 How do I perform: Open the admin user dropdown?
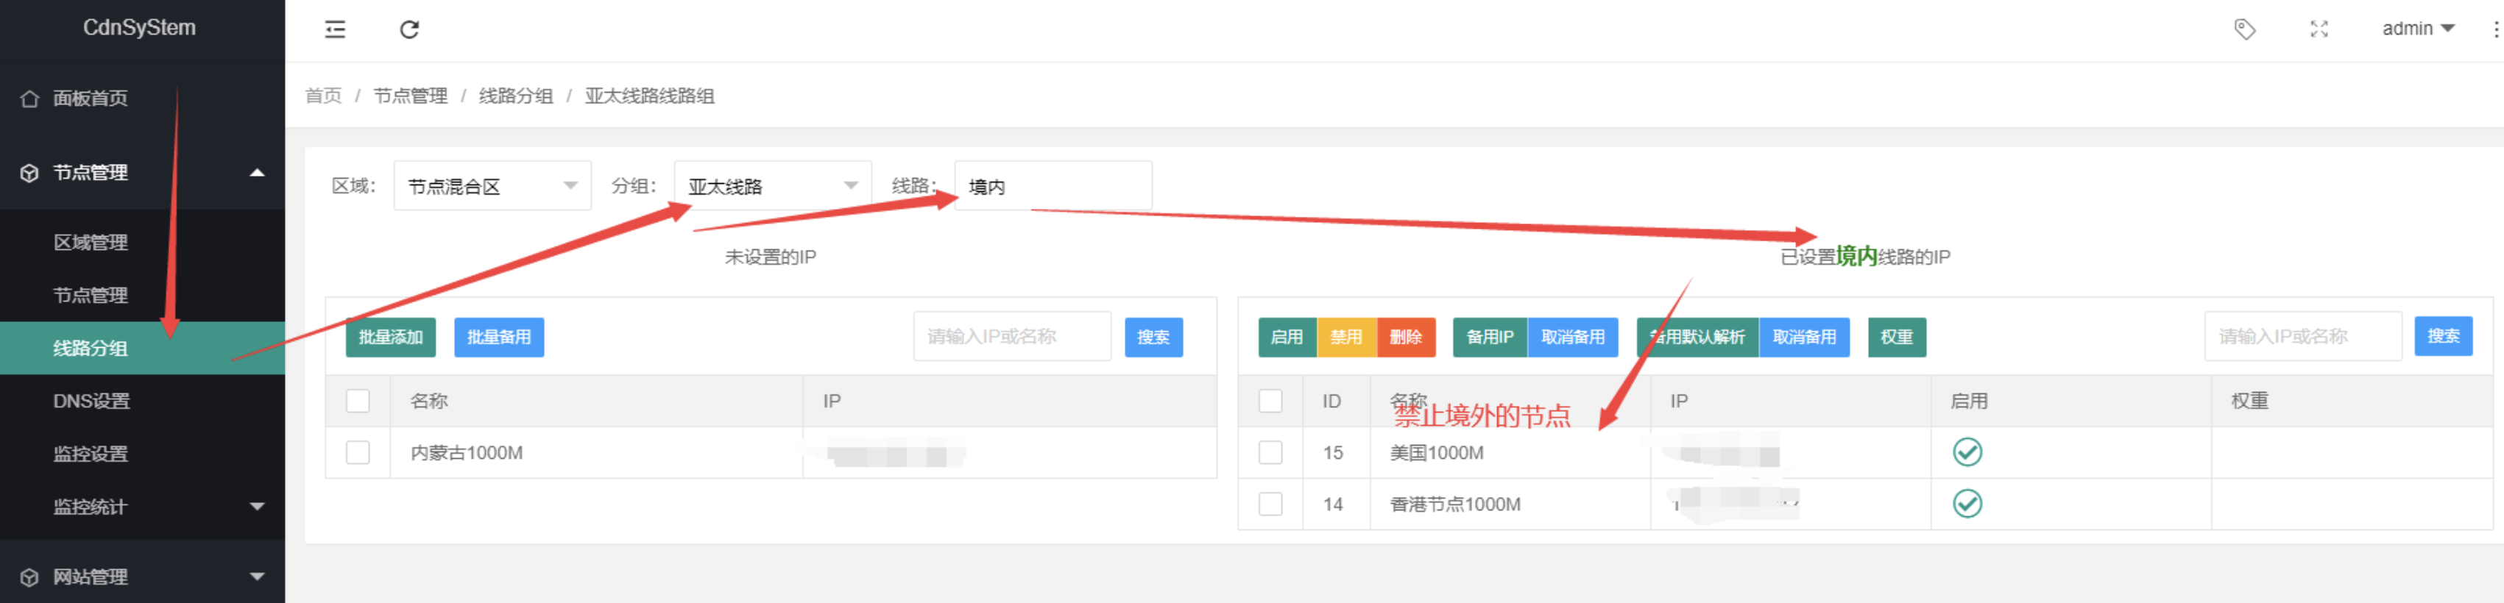(x=2417, y=29)
